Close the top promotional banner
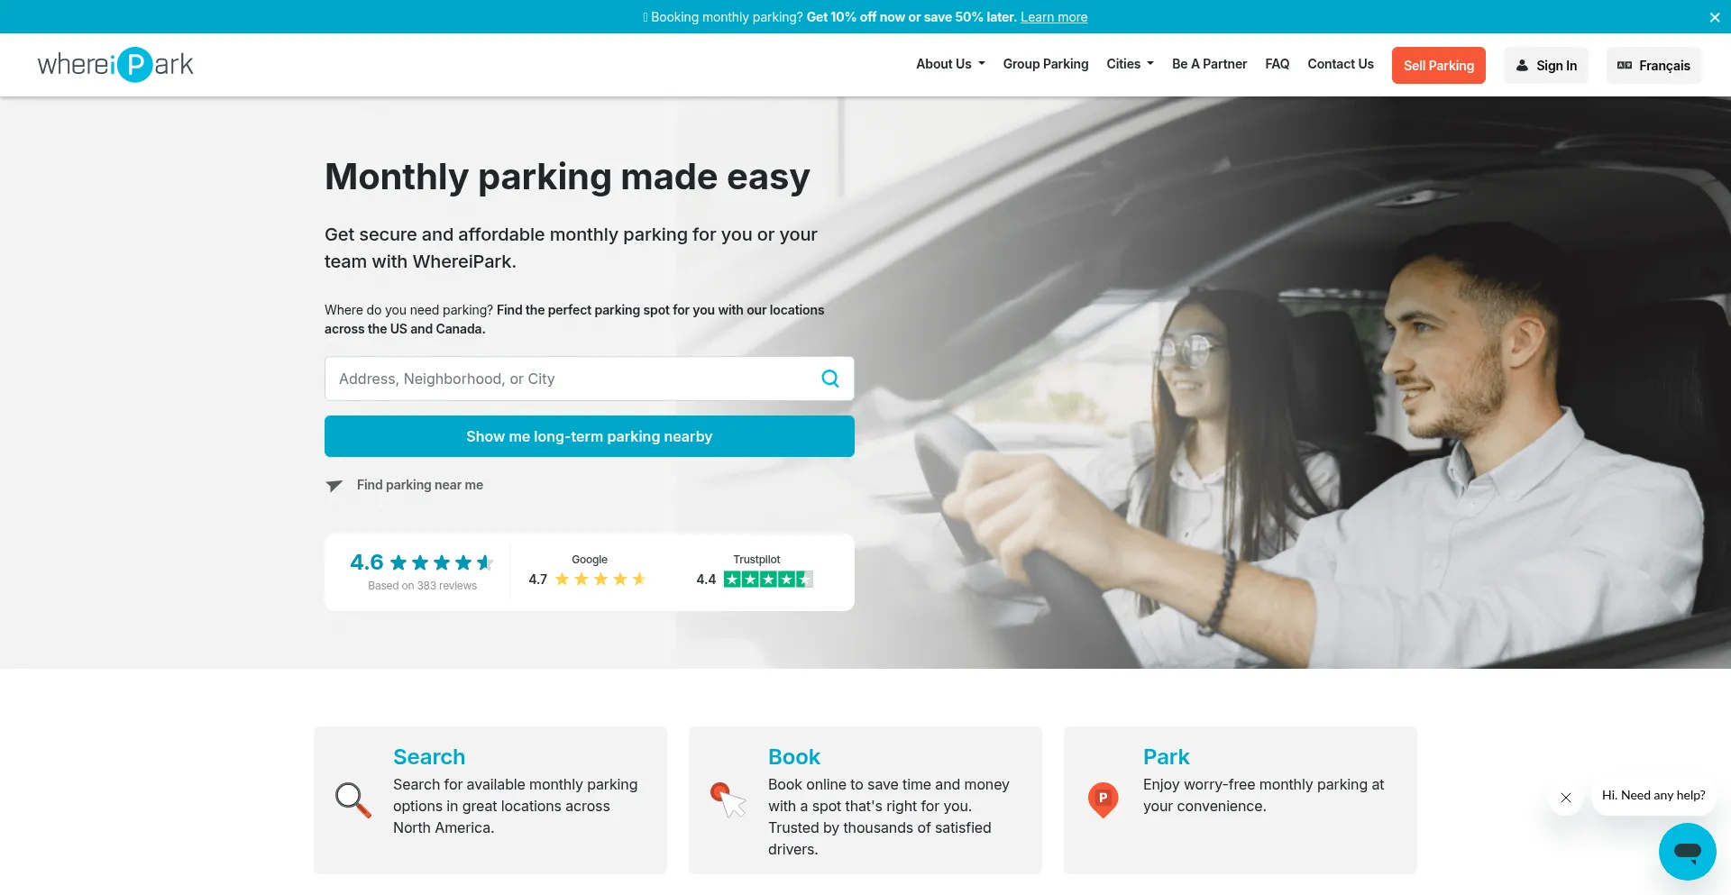1731x895 pixels. coord(1714,17)
